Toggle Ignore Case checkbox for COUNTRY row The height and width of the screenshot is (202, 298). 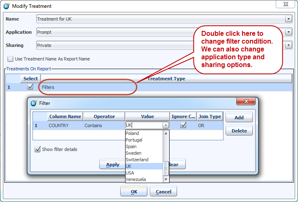(183, 125)
